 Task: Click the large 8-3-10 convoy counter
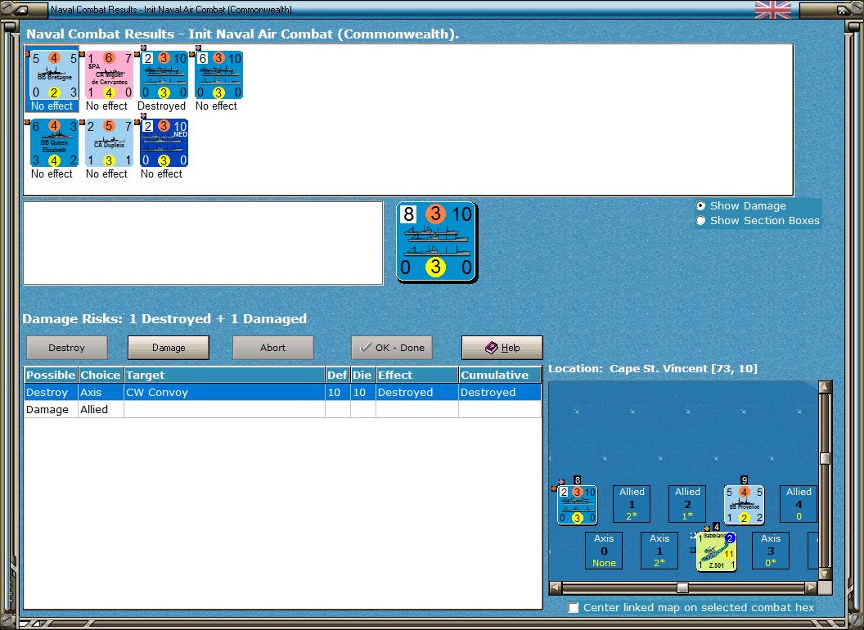pos(436,242)
